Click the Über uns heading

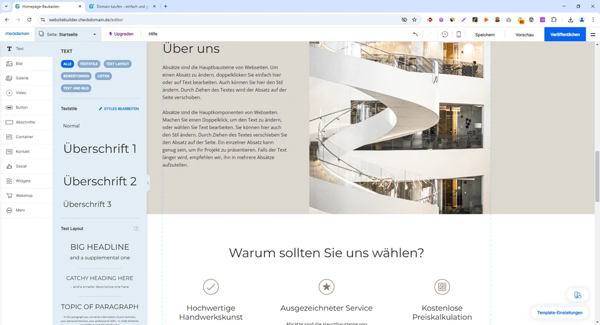pos(191,49)
